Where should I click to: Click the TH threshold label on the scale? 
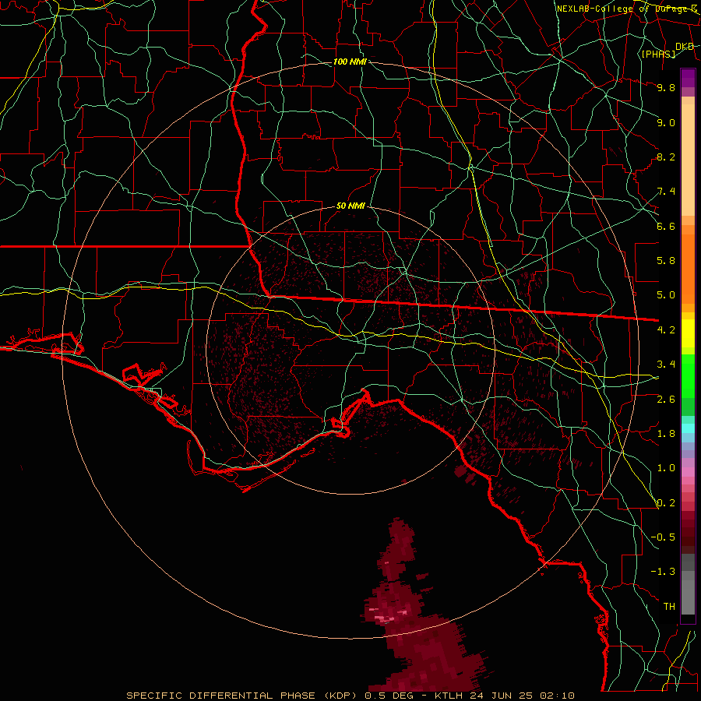[x=669, y=607]
